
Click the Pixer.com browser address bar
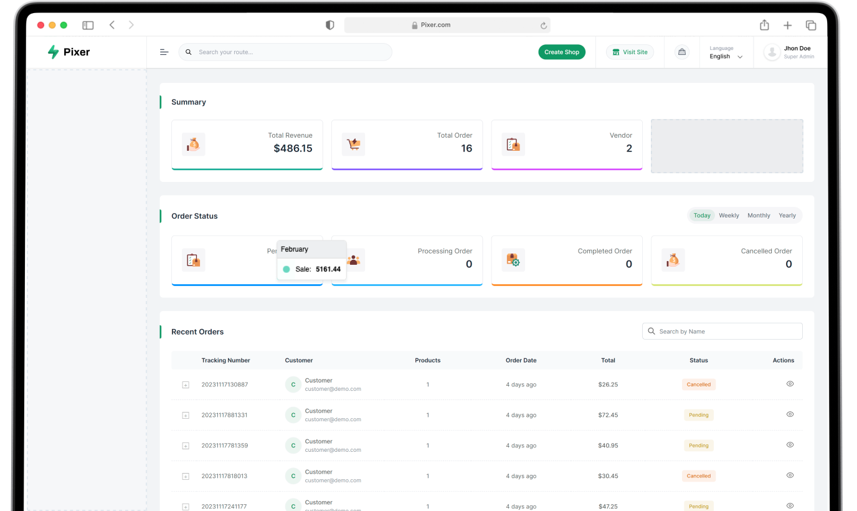coord(447,25)
